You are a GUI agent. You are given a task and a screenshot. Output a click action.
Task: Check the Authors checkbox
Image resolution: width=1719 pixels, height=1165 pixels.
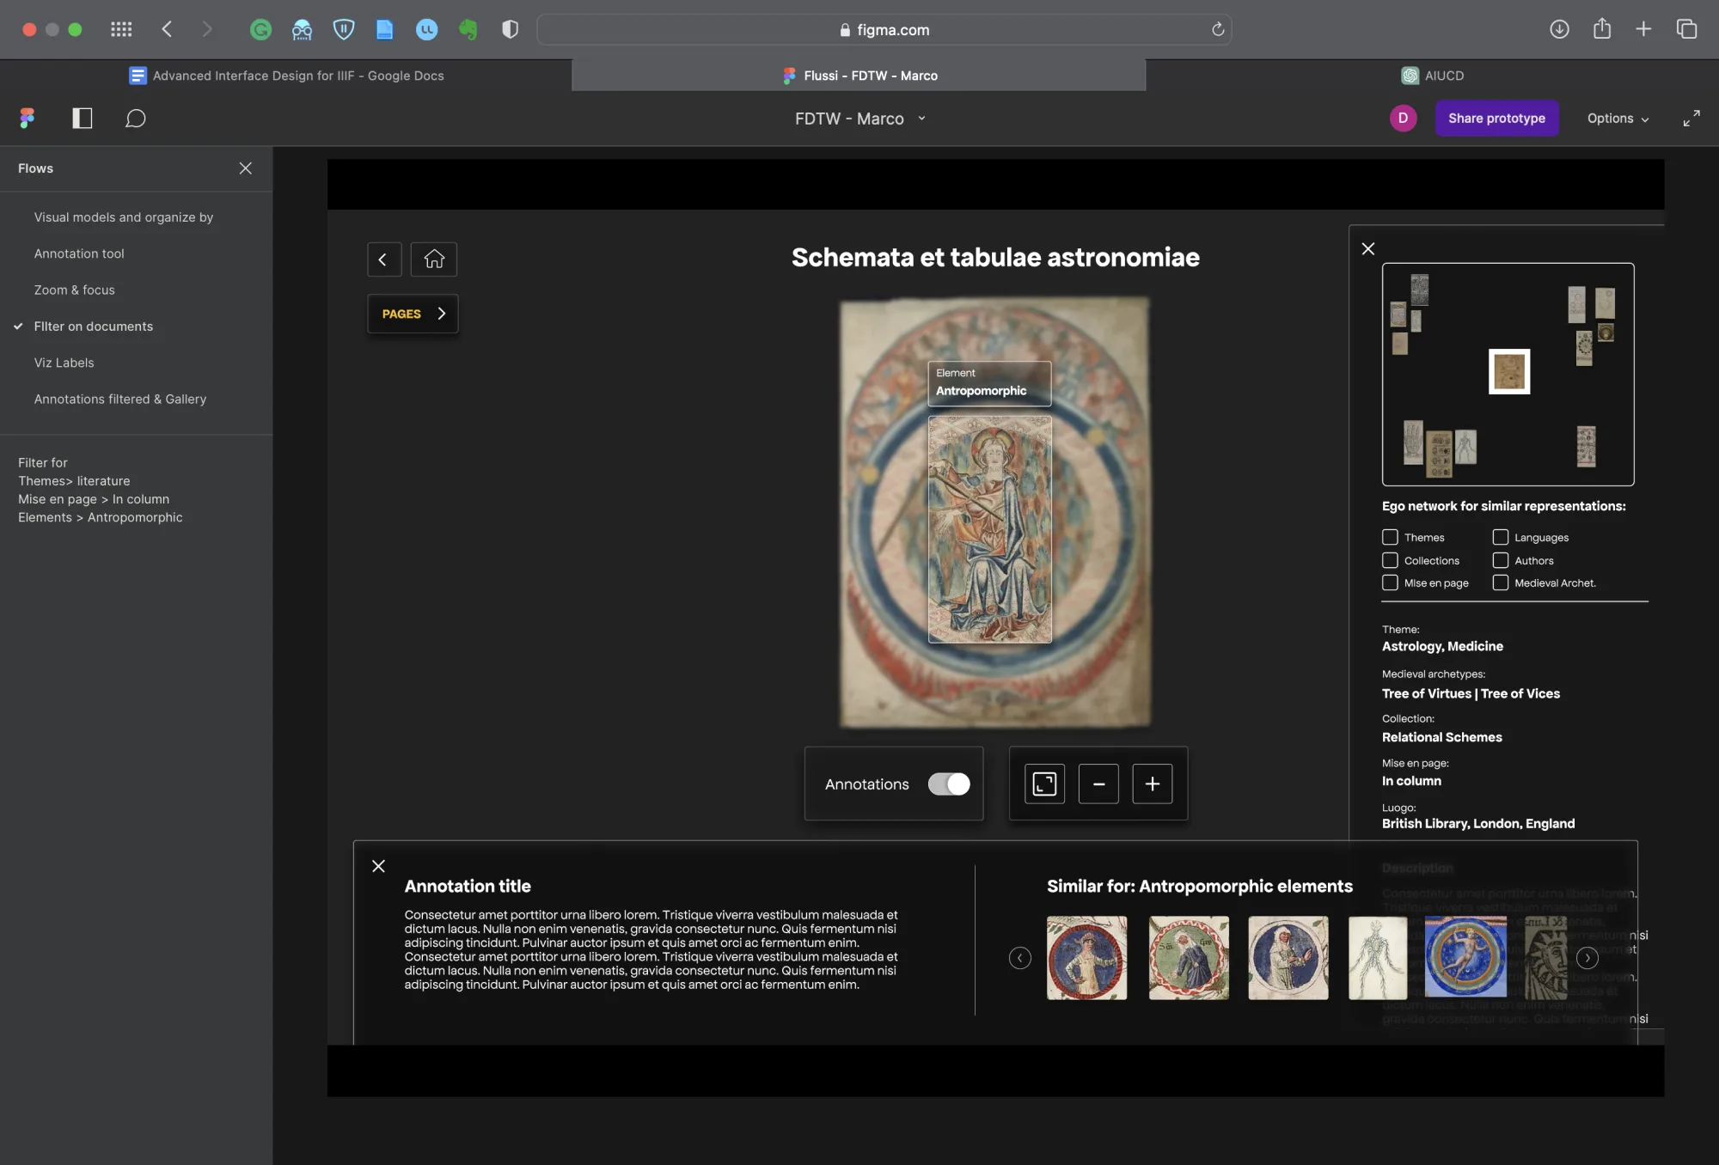1501,560
